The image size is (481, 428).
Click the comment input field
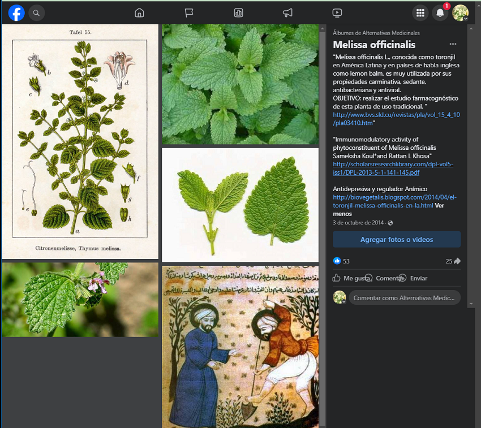pyautogui.click(x=404, y=298)
